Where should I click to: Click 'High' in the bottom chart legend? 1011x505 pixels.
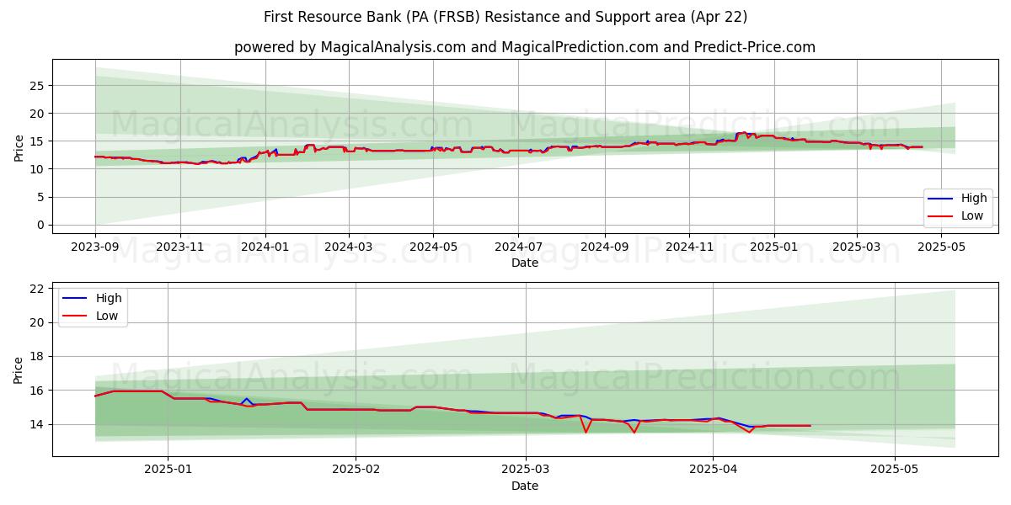(x=109, y=298)
